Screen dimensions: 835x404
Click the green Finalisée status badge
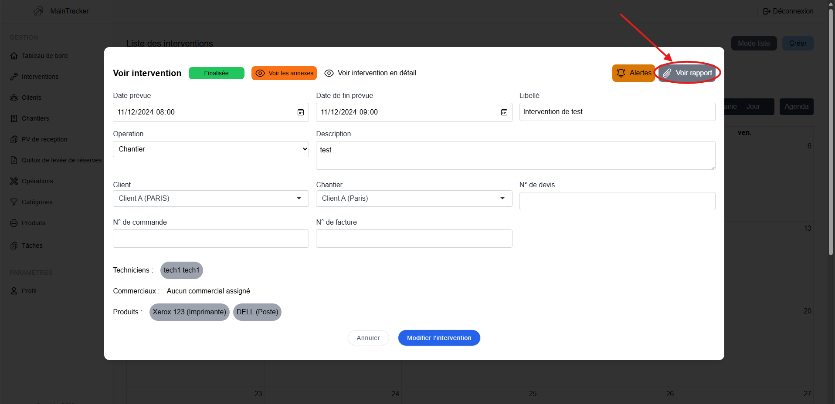[x=216, y=73]
